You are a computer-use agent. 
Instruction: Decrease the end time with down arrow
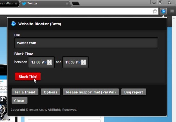(84, 63)
